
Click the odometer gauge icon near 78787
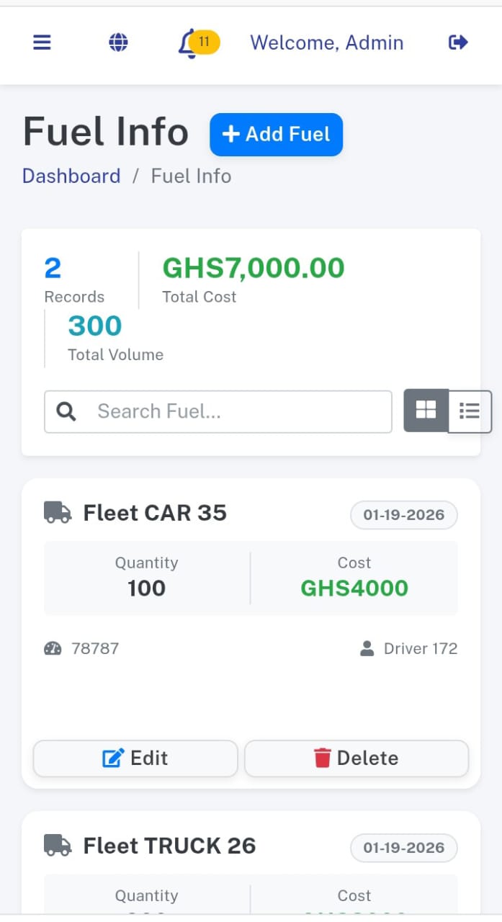[53, 648]
